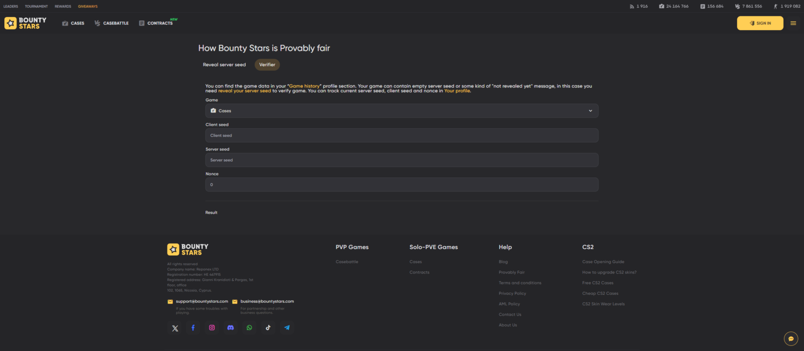This screenshot has width=804, height=351.
Task: Email business@bountystars.com
Action: pyautogui.click(x=267, y=301)
